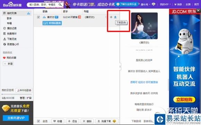
Task: Click lyric line 每晚夜里自我独行
Action: click(x=144, y=104)
